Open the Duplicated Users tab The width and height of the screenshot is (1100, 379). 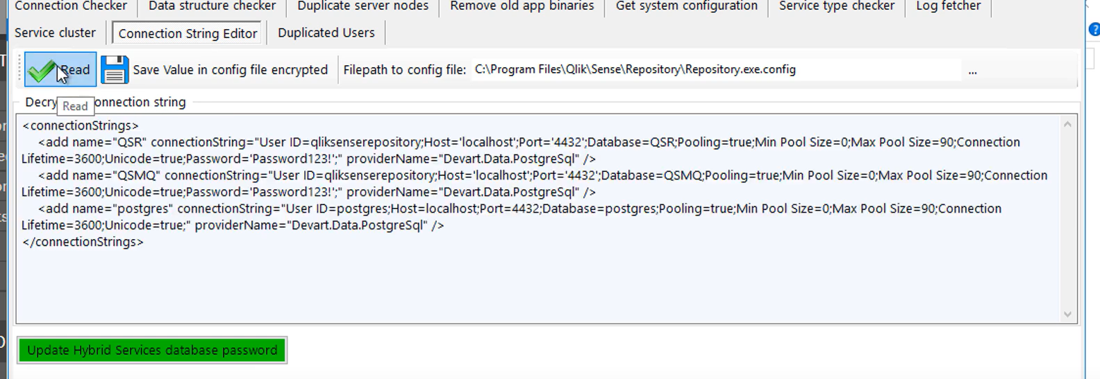tap(326, 33)
